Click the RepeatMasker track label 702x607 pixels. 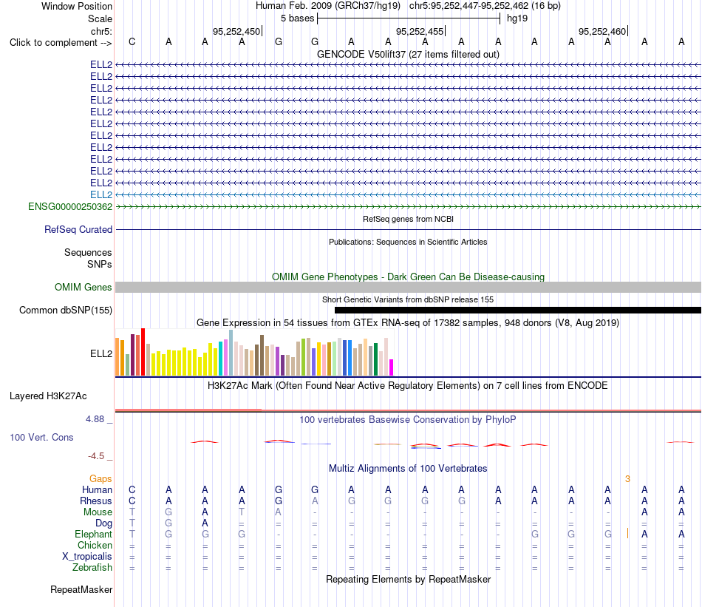point(81,589)
